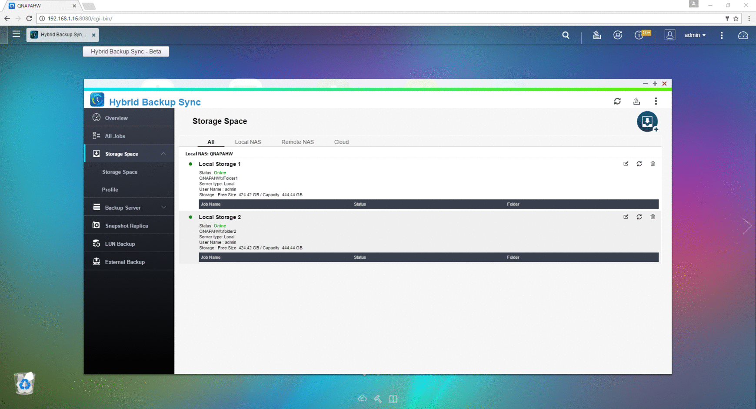Click the LUN Backup sidebar icon

pos(97,244)
